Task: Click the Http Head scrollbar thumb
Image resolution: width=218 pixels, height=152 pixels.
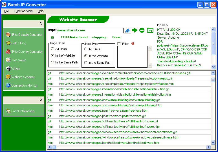Action: coord(213,43)
